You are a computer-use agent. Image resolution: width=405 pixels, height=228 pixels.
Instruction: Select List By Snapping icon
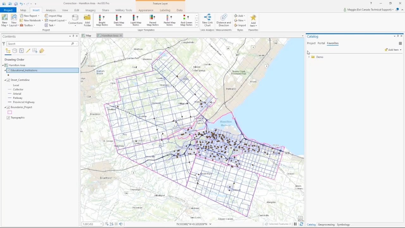click(35, 51)
